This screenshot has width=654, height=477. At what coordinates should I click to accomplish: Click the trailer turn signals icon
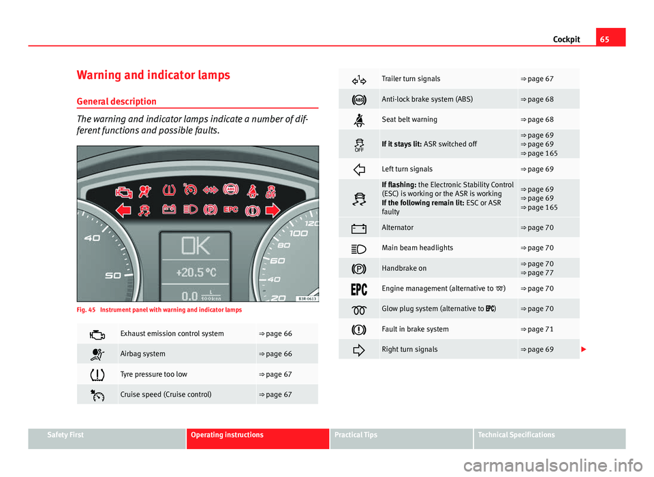pyautogui.click(x=359, y=80)
